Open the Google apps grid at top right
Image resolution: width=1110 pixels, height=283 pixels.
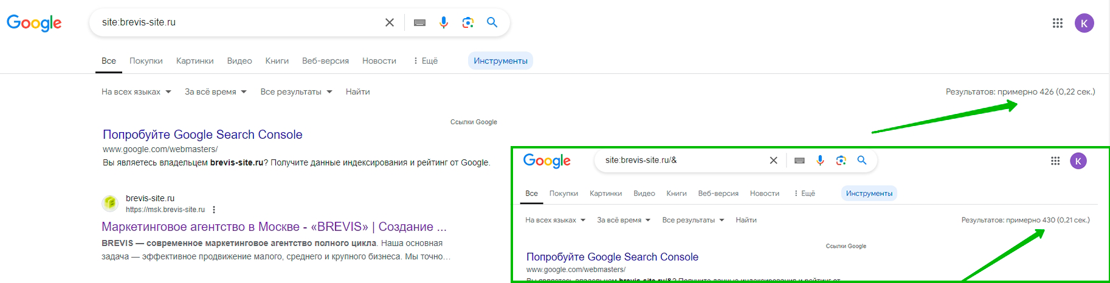1058,23
